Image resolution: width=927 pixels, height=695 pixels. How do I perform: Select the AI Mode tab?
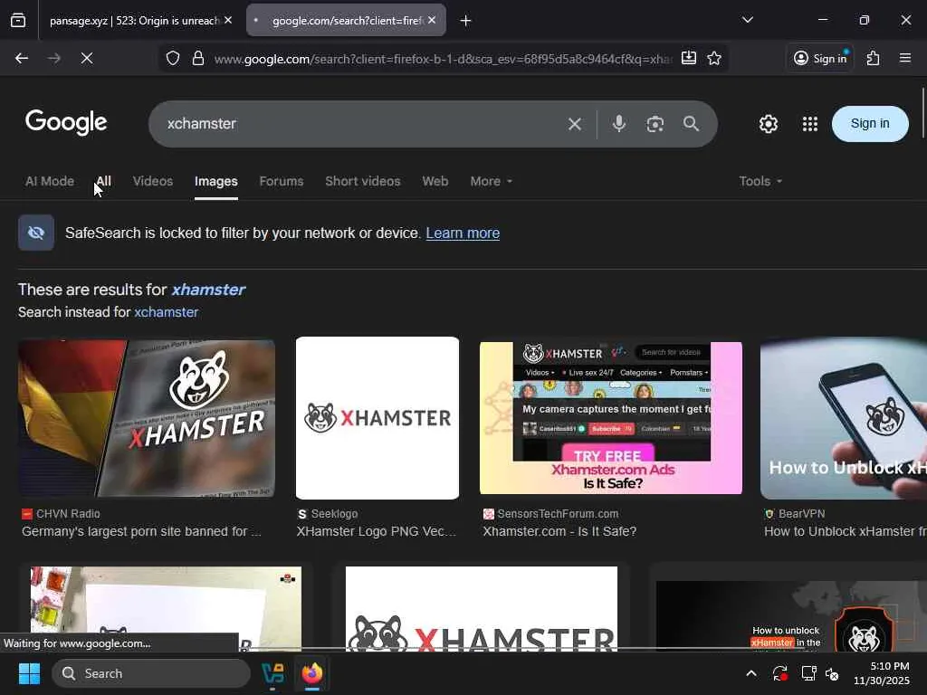pos(50,181)
